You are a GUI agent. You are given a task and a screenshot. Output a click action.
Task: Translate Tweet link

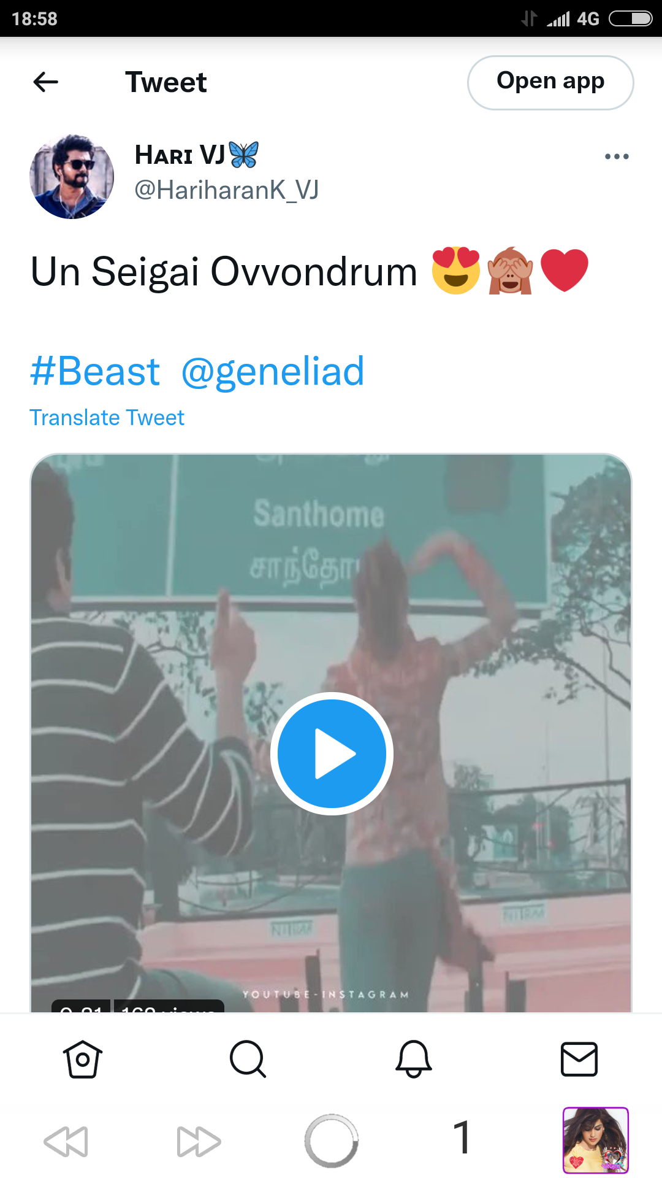pos(107,418)
